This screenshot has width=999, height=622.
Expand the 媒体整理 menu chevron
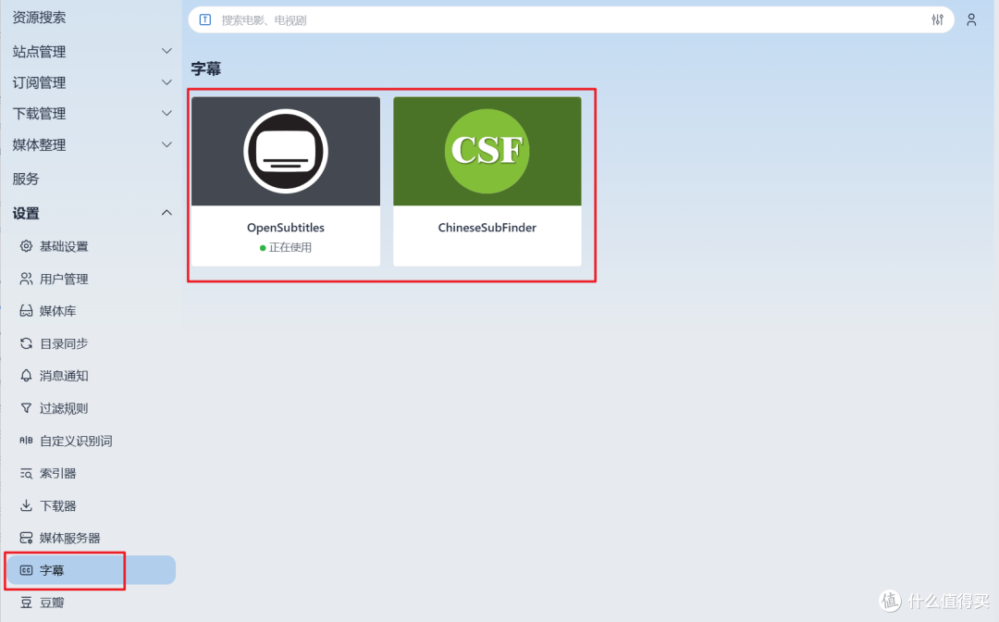pos(166,144)
